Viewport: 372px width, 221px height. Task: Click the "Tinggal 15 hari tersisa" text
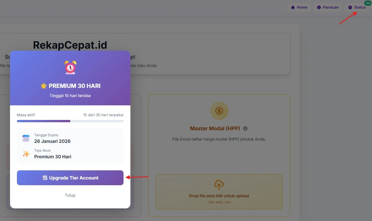pos(70,96)
